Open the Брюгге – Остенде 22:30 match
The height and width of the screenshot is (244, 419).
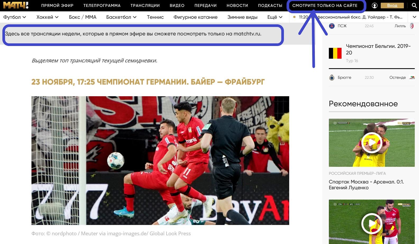click(372, 77)
